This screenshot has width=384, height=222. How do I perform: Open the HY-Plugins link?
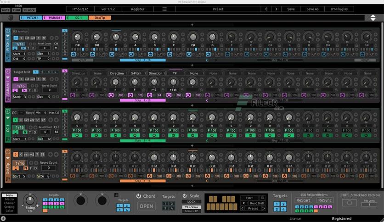pyautogui.click(x=339, y=9)
